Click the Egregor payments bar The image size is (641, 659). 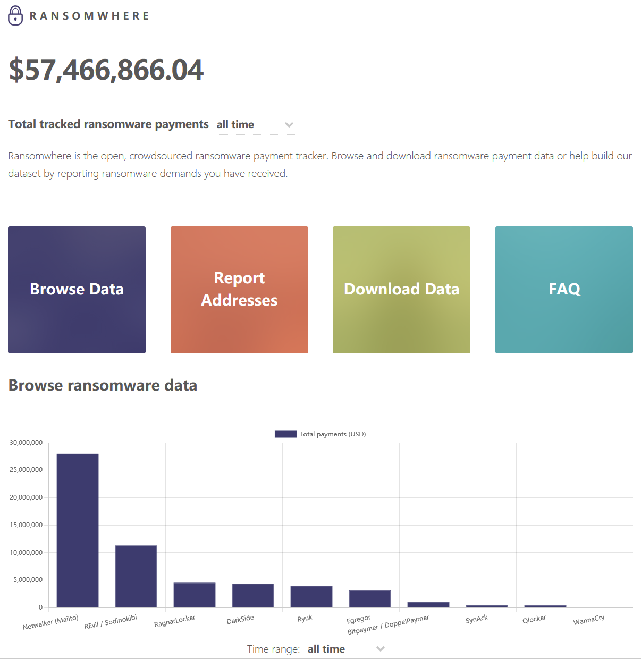[x=370, y=599]
